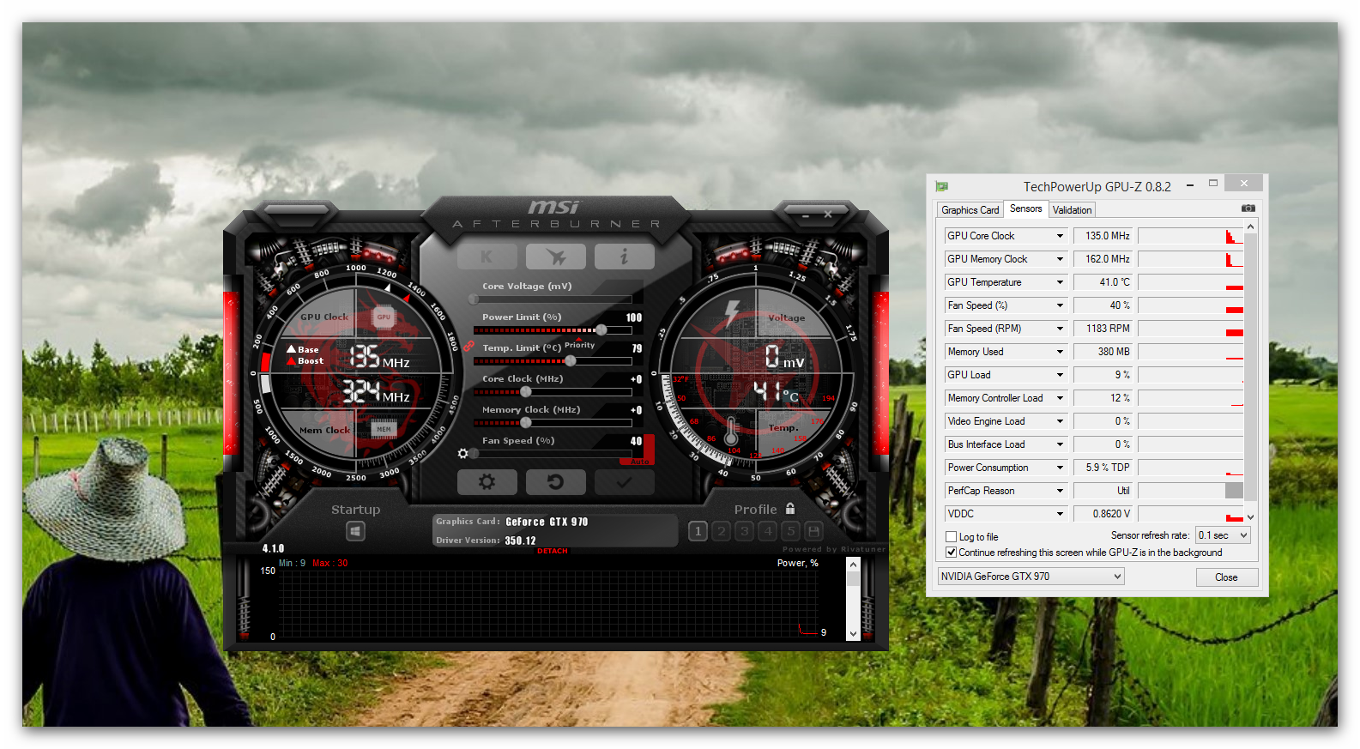Image resolution: width=1360 pixels, height=749 pixels.
Task: Click the camera screenshot icon in GPU-Z
Action: 1248,208
